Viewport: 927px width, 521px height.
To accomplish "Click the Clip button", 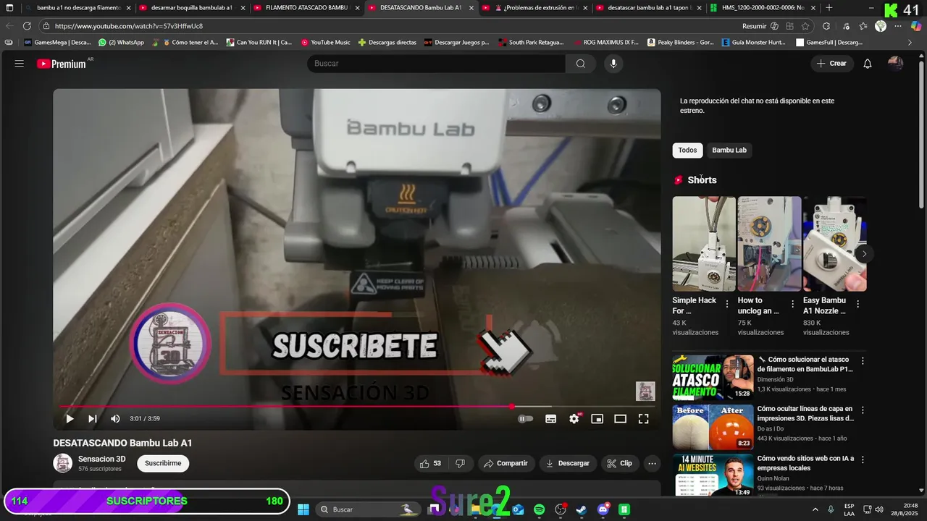I will pyautogui.click(x=620, y=463).
